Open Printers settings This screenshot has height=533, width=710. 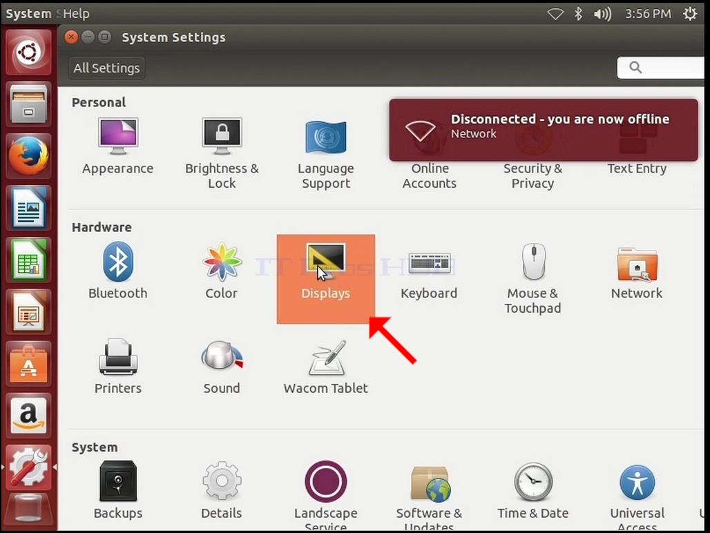click(117, 367)
